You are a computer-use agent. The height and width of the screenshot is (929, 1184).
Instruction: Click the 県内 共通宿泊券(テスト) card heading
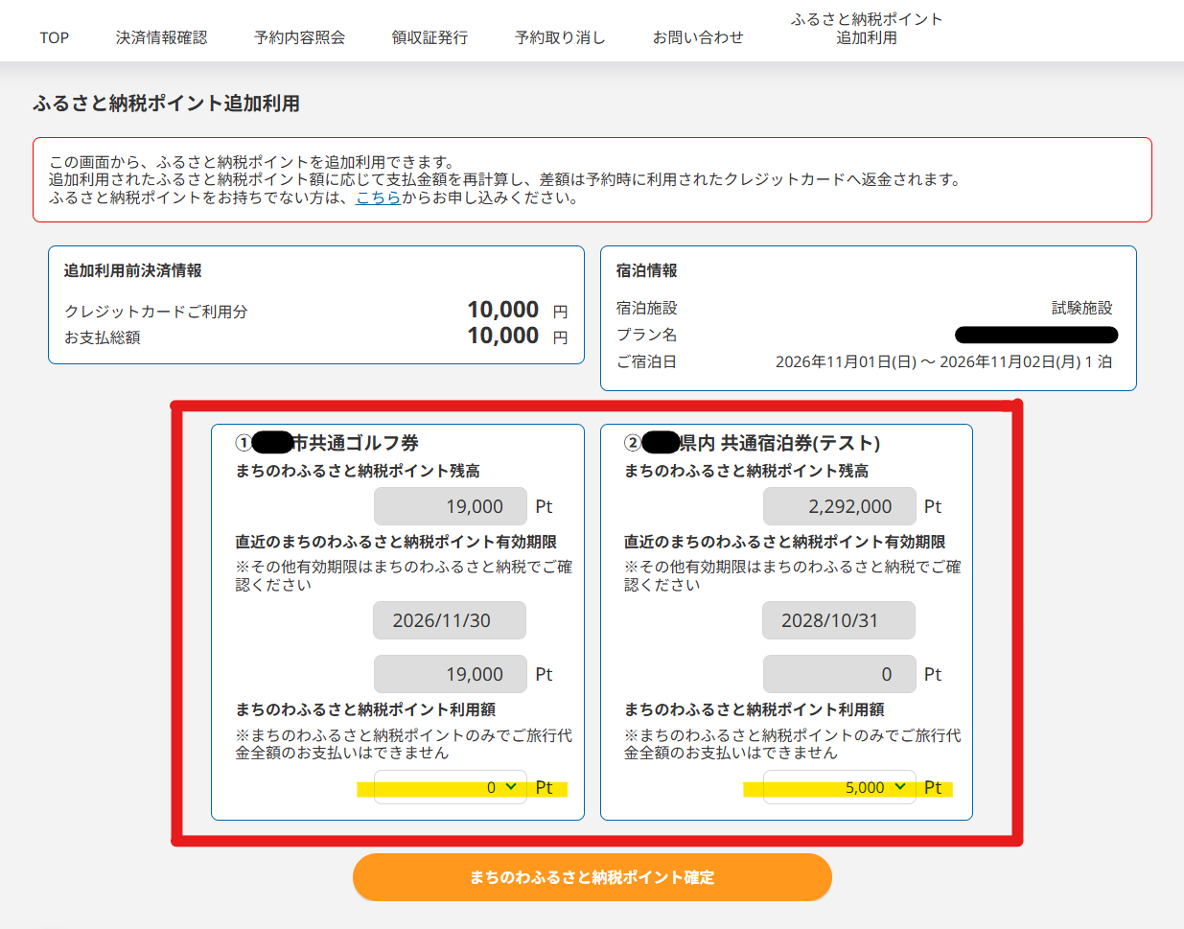point(753,443)
